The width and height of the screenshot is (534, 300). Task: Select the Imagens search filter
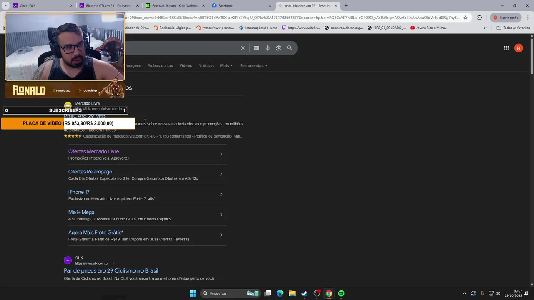(x=133, y=65)
